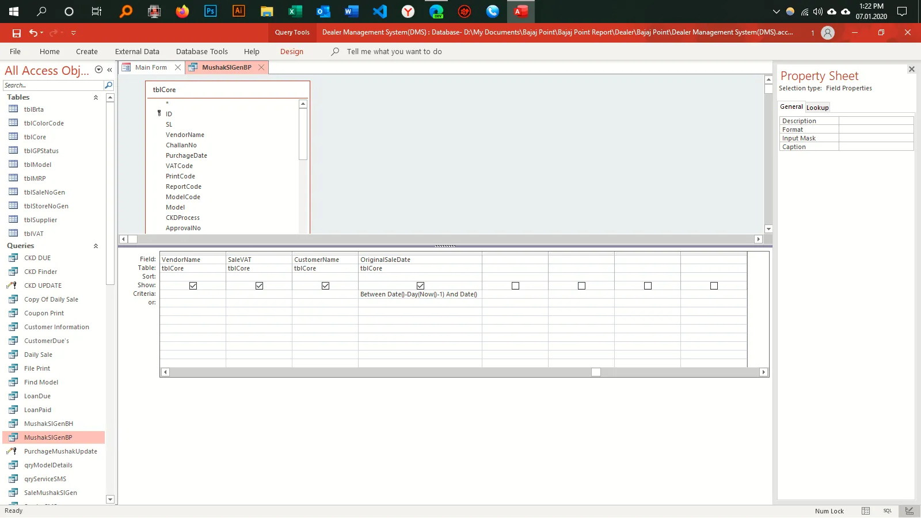Select the CKD UPDATE query
The width and height of the screenshot is (921, 518).
coord(43,285)
